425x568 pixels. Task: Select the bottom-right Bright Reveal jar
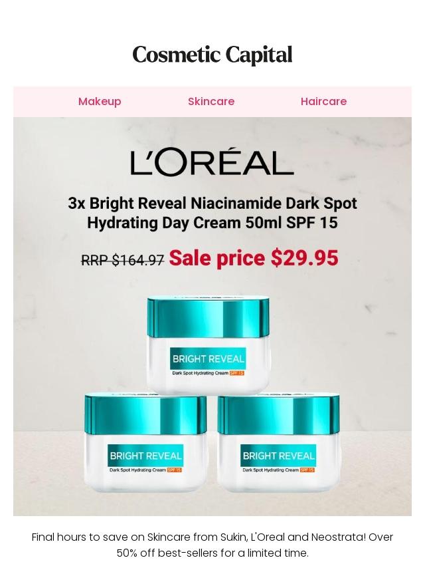tap(278, 443)
